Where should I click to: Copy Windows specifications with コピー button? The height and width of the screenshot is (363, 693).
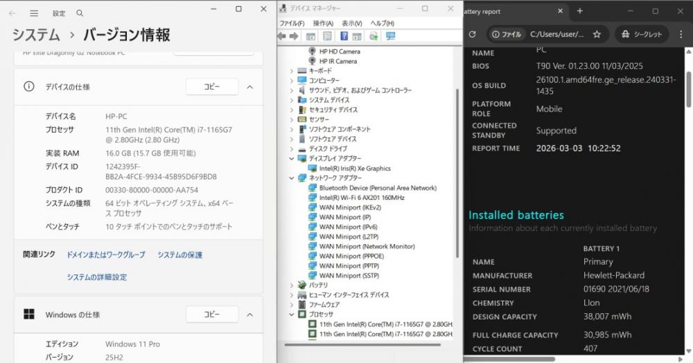(211, 314)
